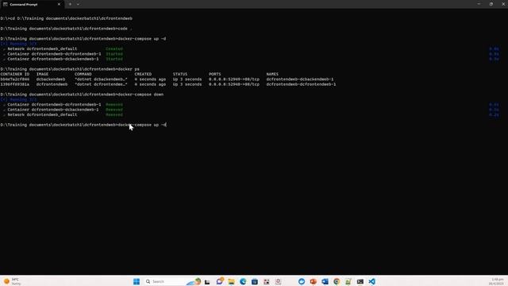Click the 'PORTS' column header

[215, 74]
